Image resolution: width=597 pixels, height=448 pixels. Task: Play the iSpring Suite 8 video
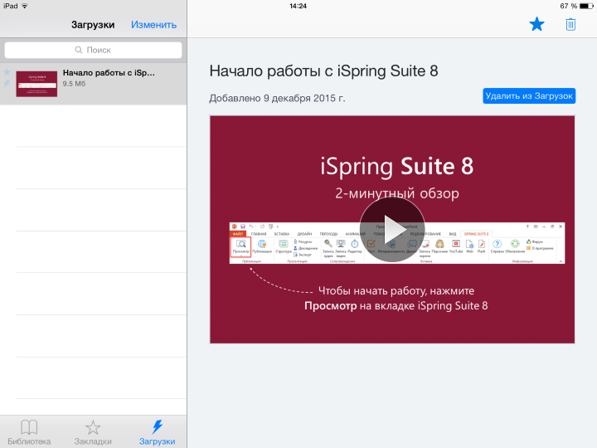click(x=392, y=230)
